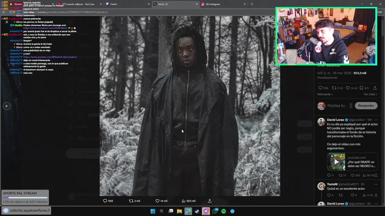Close the Twitch tab

[149, 4]
